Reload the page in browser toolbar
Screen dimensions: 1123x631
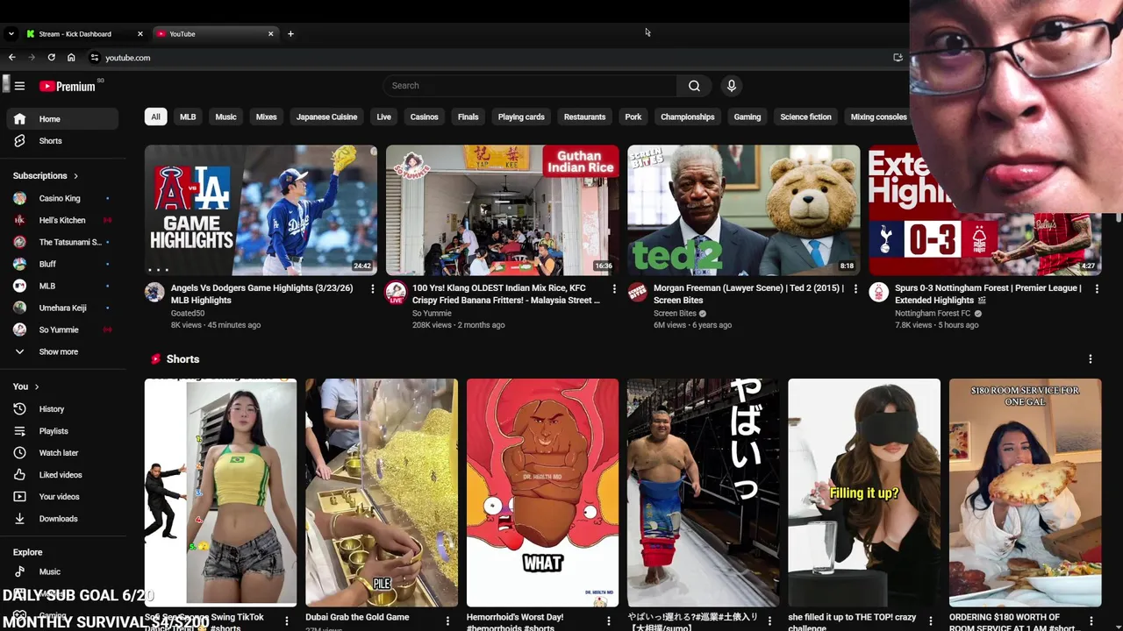point(51,58)
